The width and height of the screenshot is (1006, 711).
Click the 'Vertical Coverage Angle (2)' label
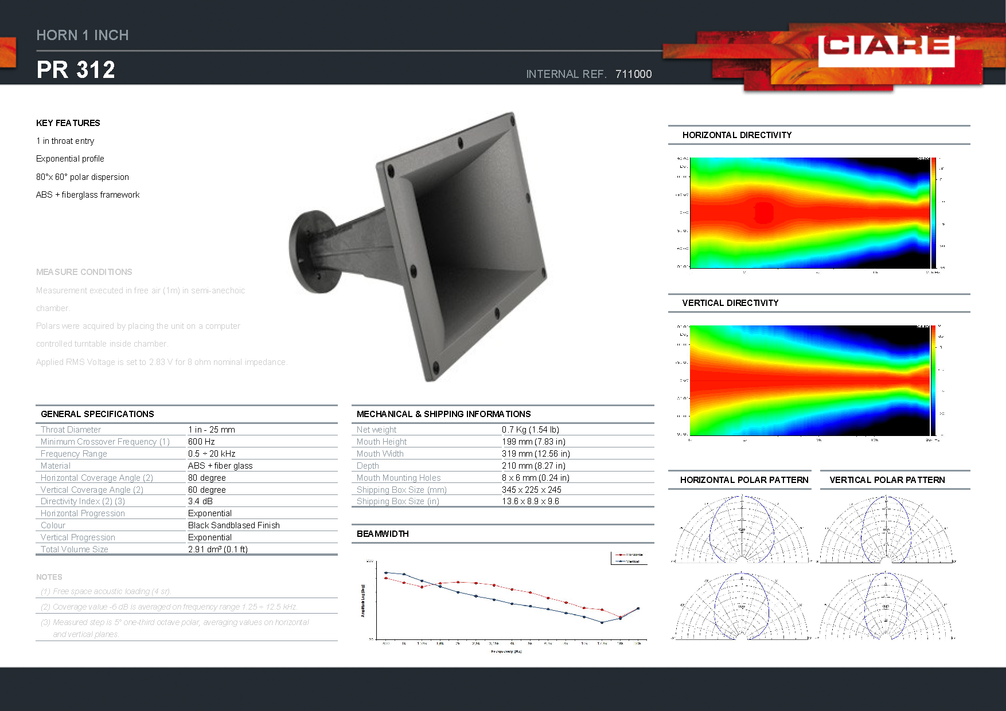[92, 490]
